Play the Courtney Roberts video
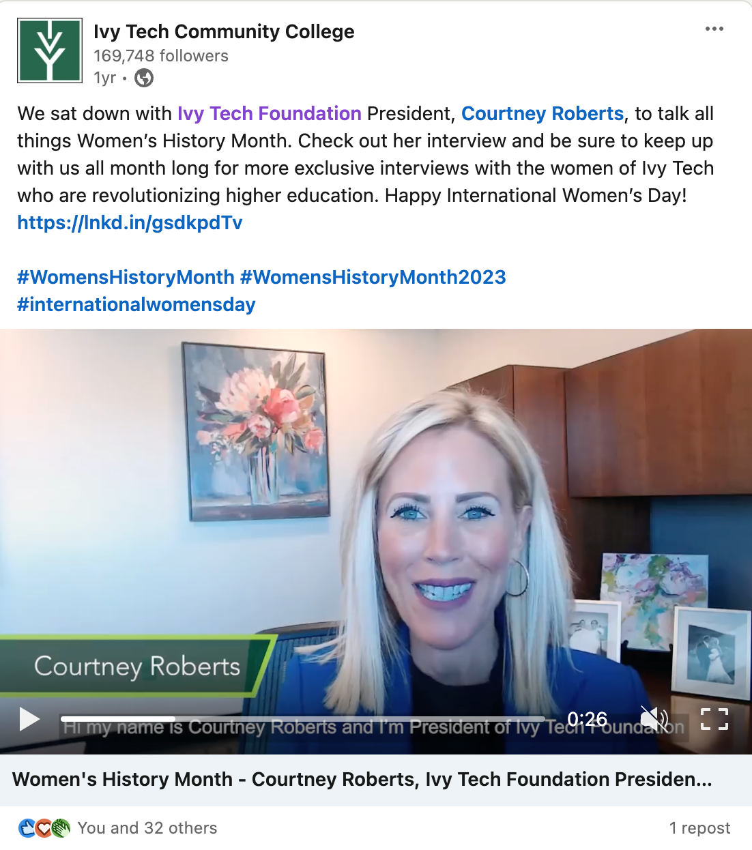This screenshot has height=850, width=752. pyautogui.click(x=29, y=719)
